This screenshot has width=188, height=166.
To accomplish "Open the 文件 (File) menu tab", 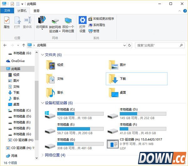I will coord(7,11).
